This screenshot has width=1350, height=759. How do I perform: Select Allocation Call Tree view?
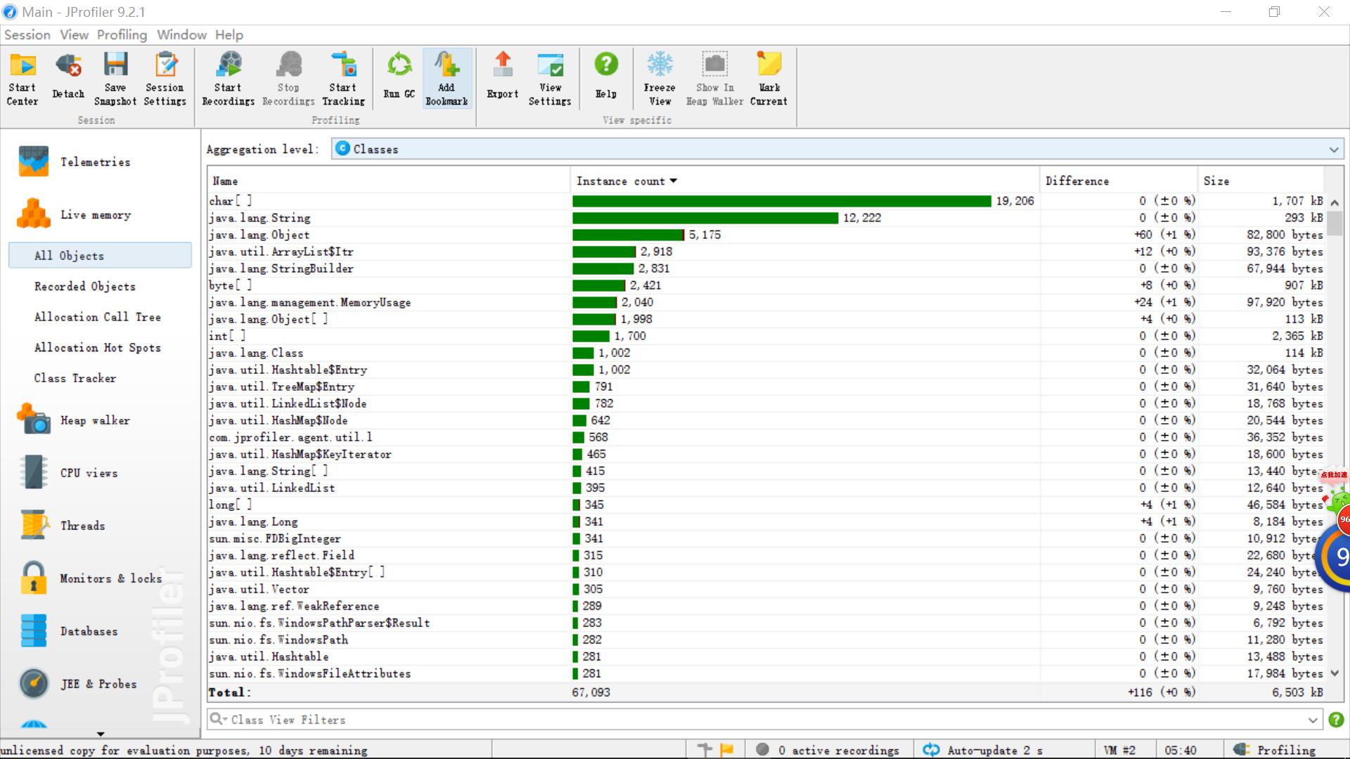pos(98,317)
